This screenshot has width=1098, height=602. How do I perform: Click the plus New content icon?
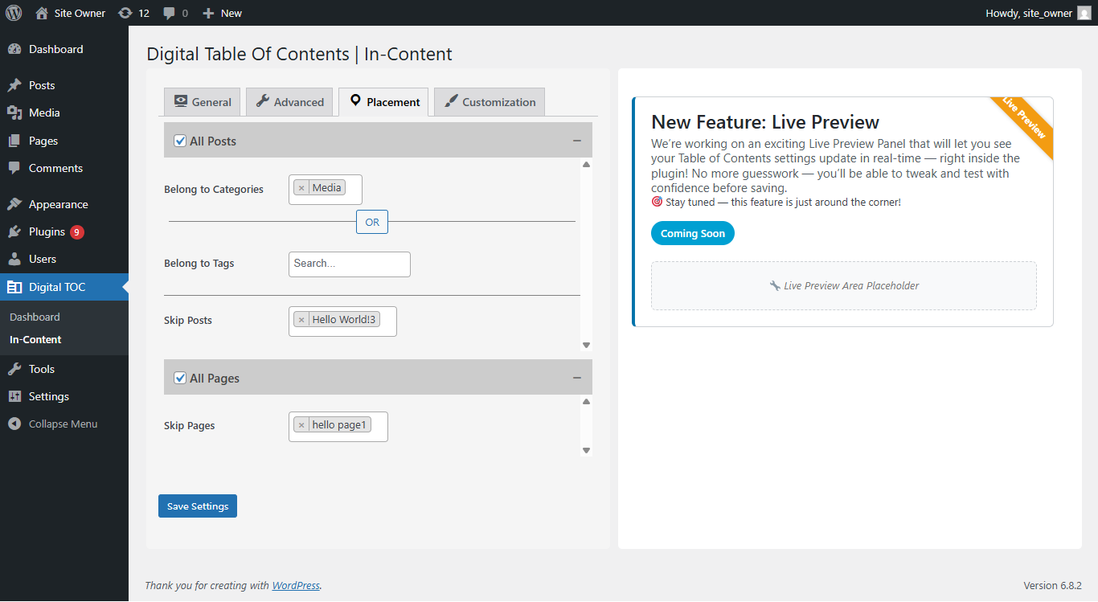(x=208, y=13)
